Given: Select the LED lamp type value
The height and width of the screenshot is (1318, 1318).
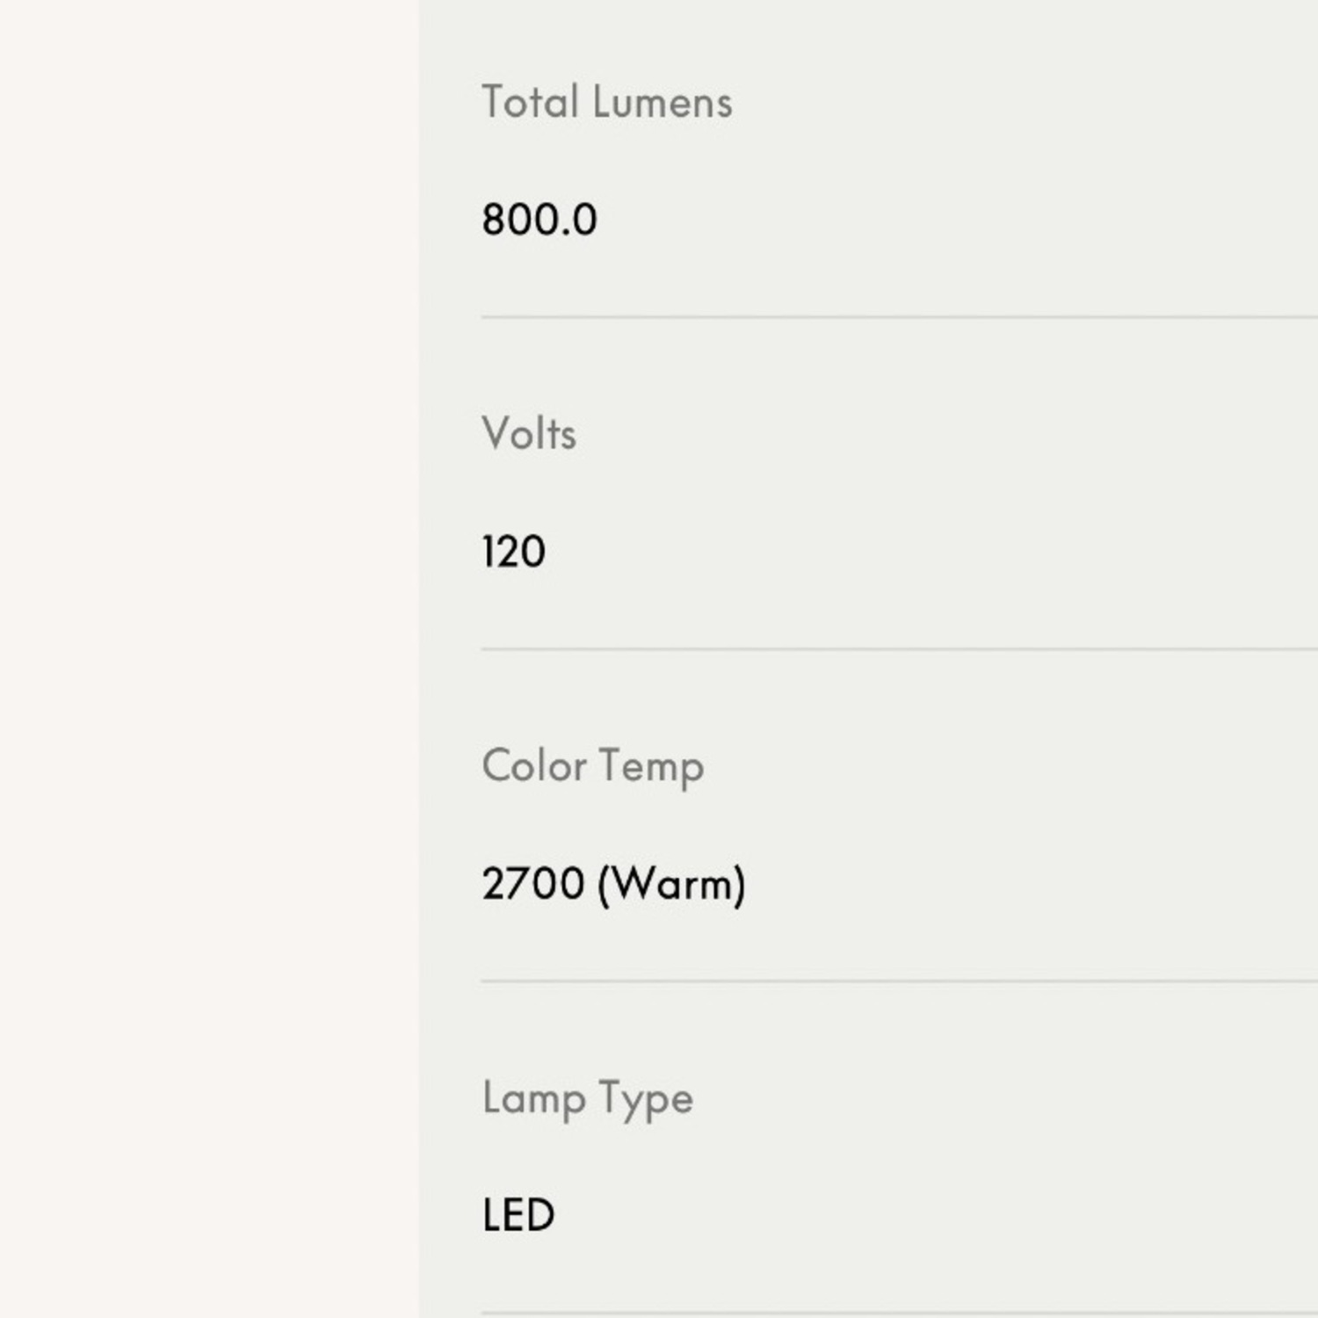Looking at the screenshot, I should coord(518,1216).
